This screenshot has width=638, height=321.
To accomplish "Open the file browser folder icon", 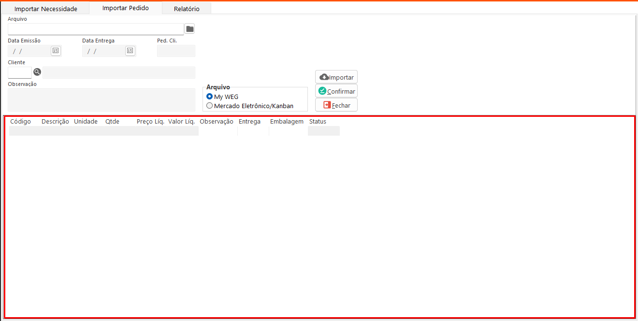I will pyautogui.click(x=190, y=29).
